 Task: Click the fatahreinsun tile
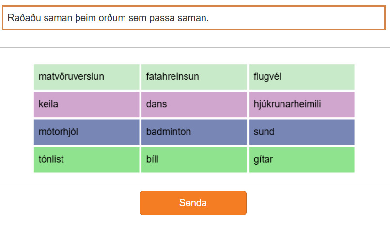194,77
